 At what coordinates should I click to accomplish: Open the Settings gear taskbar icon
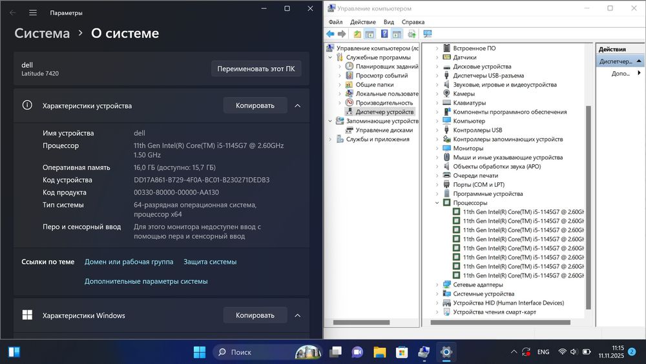click(x=446, y=352)
